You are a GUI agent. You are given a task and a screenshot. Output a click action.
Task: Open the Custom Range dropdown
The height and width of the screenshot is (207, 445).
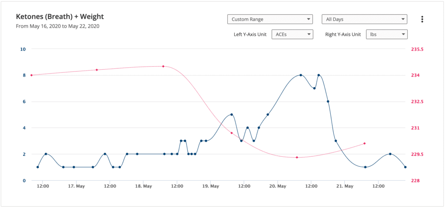click(270, 19)
